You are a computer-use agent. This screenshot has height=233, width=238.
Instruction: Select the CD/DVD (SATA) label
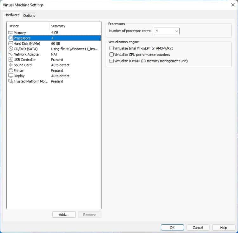pyautogui.click(x=26, y=49)
